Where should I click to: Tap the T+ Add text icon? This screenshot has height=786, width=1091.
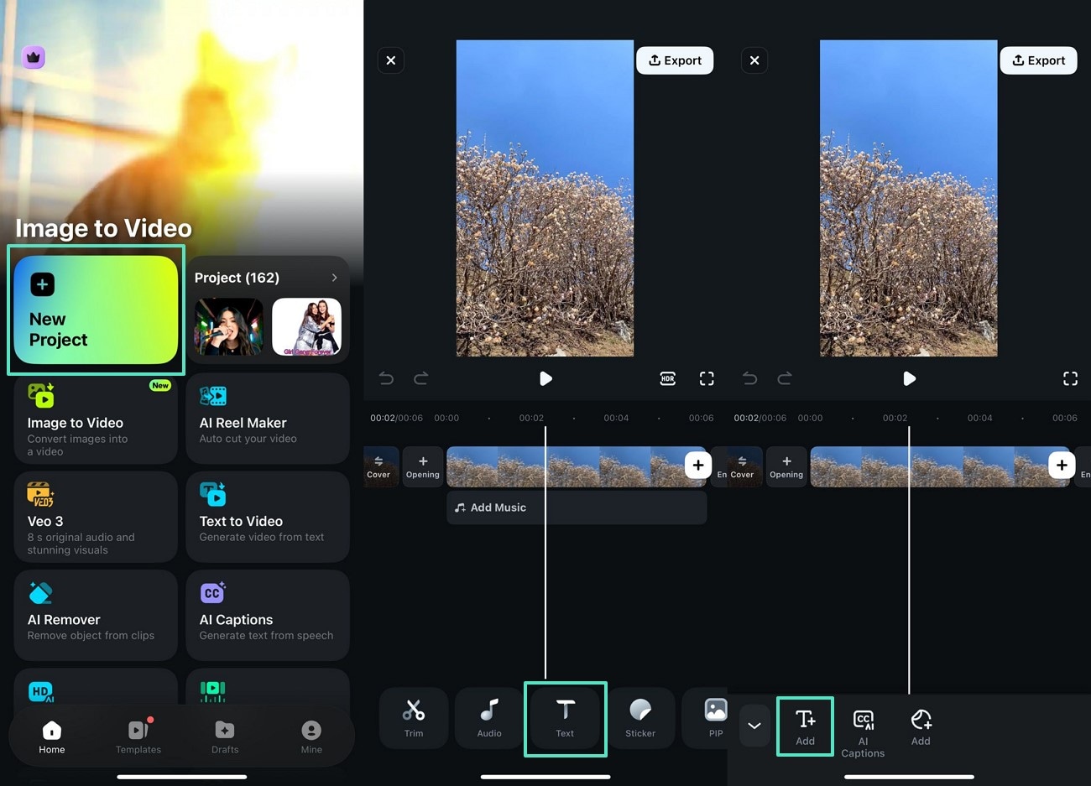pyautogui.click(x=805, y=726)
